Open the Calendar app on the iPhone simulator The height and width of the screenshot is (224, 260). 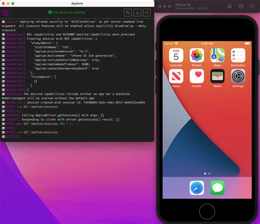(176, 55)
